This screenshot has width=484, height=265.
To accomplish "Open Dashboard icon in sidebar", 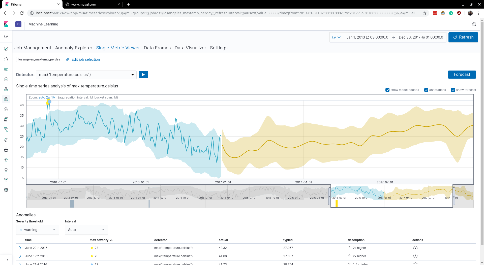I will (6, 69).
